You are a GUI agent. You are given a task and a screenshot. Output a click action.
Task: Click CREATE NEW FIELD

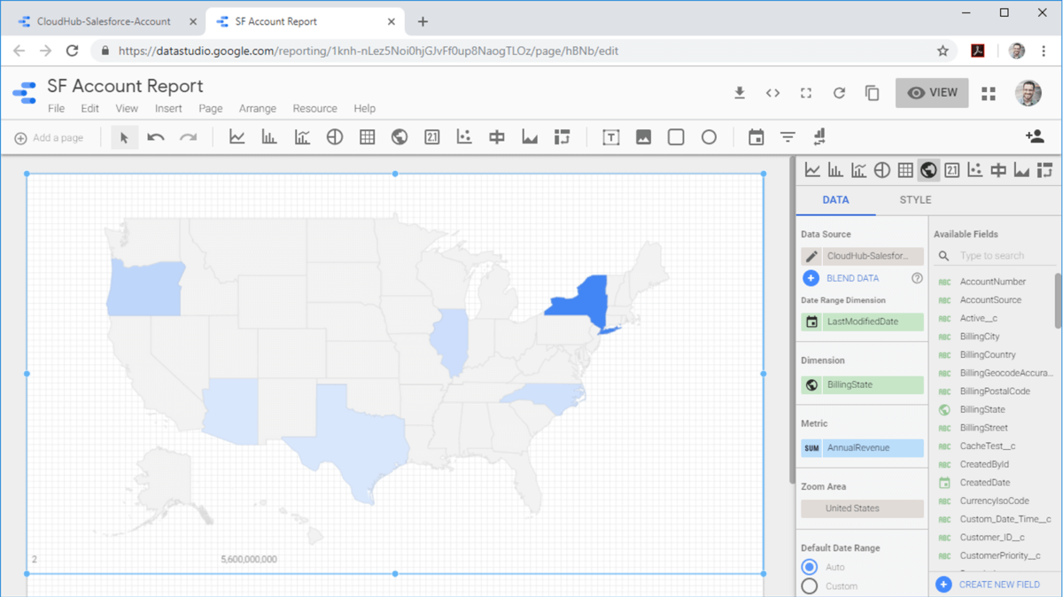(x=998, y=585)
